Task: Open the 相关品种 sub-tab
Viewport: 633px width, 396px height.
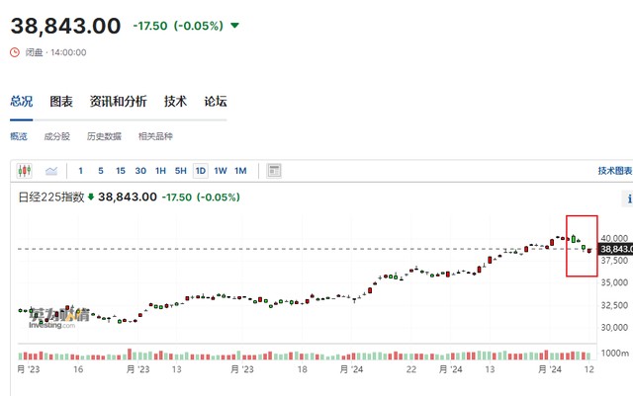Action: click(155, 136)
